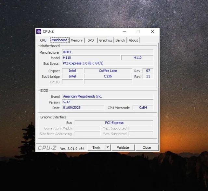Click the Coffee Lake chipset field

[x=108, y=70]
